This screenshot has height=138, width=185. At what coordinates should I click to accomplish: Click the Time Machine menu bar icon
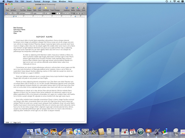(x=167, y=1)
